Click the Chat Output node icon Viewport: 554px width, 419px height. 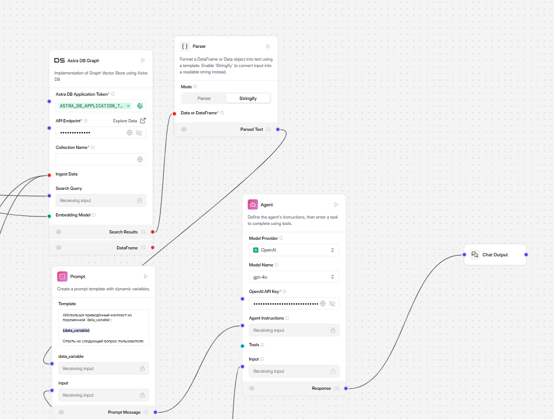(x=475, y=255)
